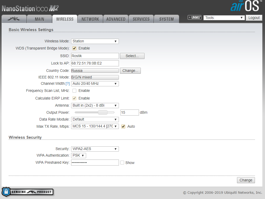265x199 pixels.
Task: Switch to the WIRELESS tab
Action: coord(65,19)
